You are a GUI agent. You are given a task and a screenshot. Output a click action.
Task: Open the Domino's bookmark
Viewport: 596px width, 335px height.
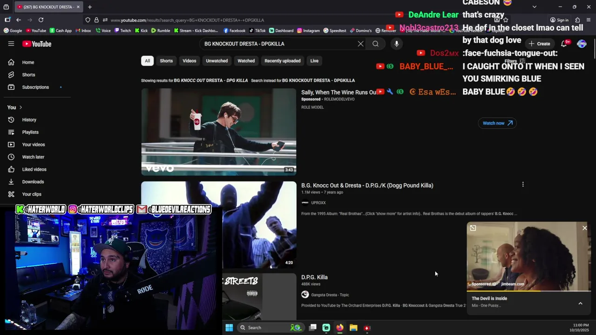pos(361,31)
